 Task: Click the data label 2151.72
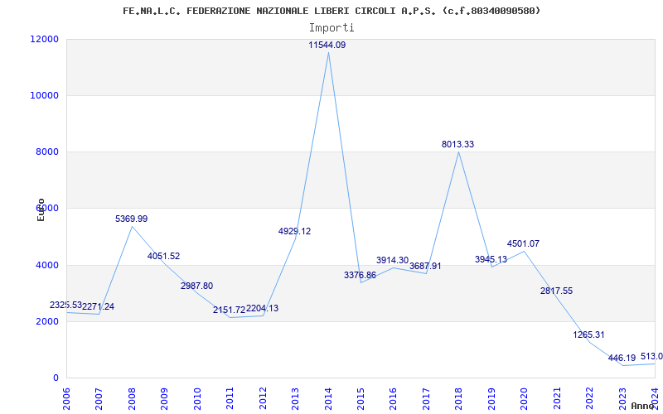click(x=230, y=310)
